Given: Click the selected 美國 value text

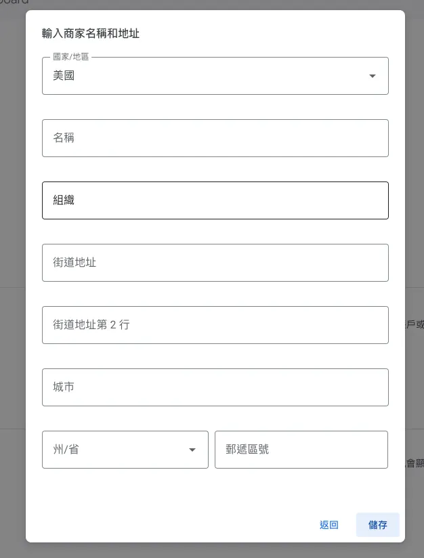Looking at the screenshot, I should point(64,76).
